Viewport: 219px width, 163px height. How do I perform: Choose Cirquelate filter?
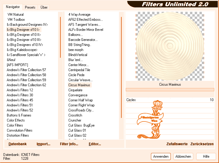point(75,90)
